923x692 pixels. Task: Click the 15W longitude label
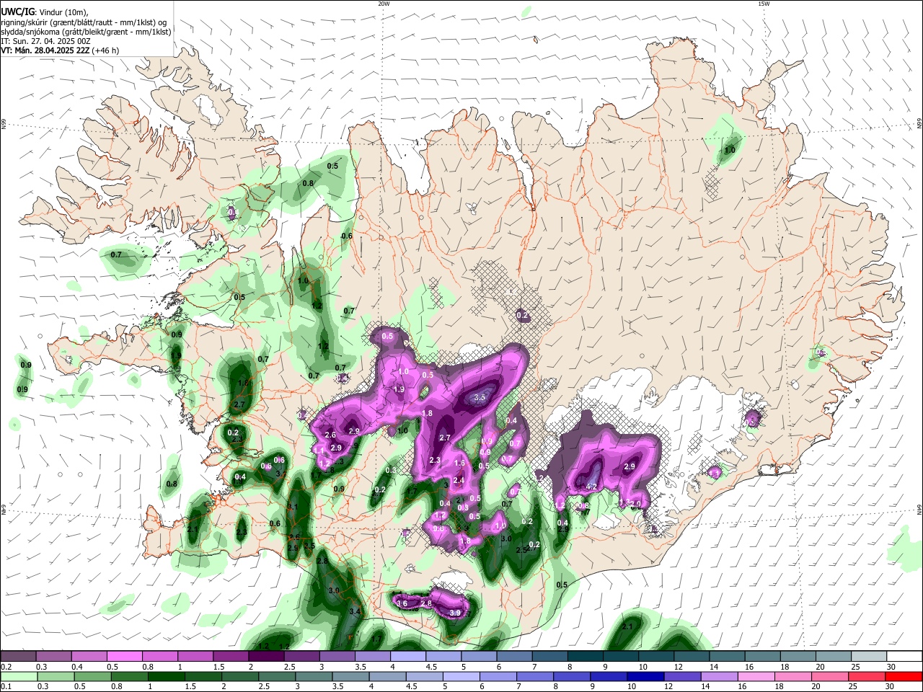764,4
